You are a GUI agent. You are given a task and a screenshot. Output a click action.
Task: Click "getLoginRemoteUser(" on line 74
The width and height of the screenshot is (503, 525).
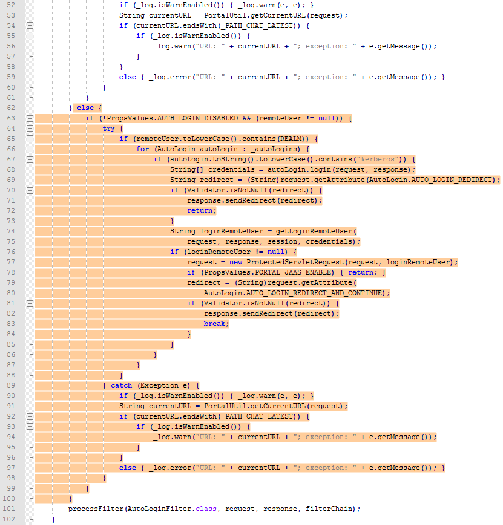tap(317, 232)
